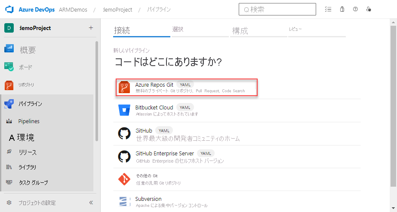397x212 pixels.
Task: Collapse the sidebar with double chevron
Action: 91,203
